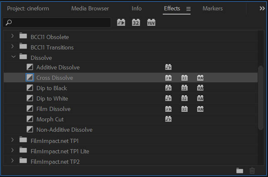Create a new custom bin folder
268x177 pixels.
click(x=240, y=171)
